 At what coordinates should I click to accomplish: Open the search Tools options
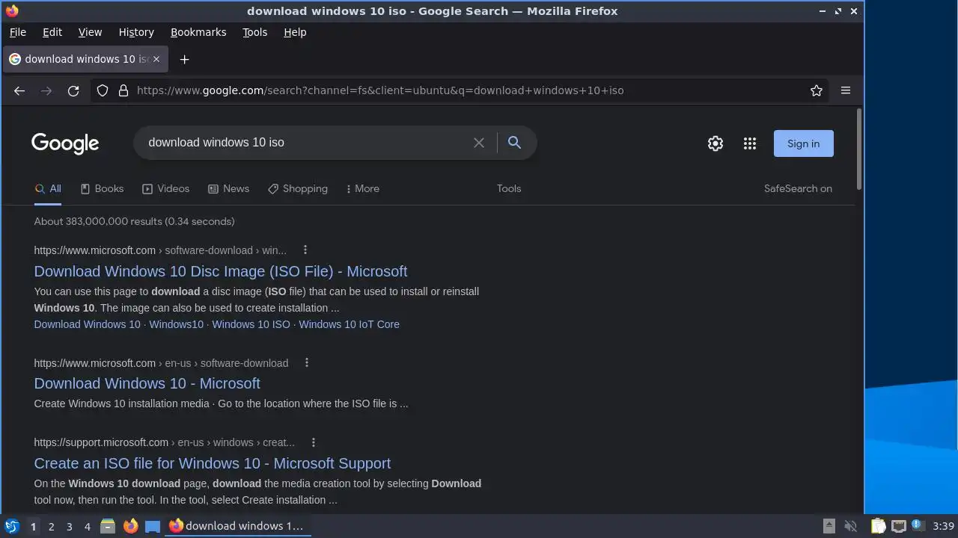click(509, 188)
